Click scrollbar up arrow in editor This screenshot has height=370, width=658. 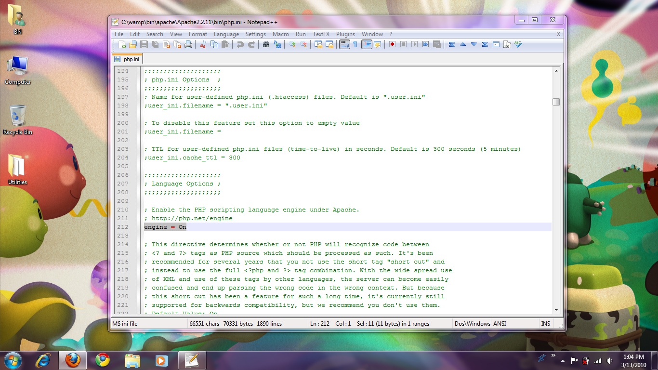click(x=556, y=71)
